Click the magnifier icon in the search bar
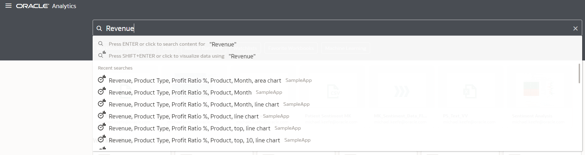The height and width of the screenshot is (155, 585). 99,28
